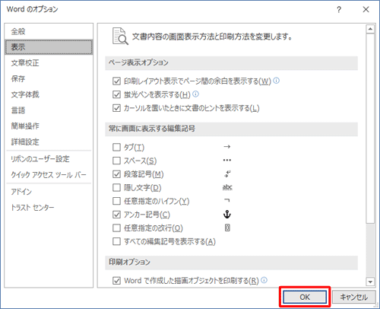Click the scrollbar down arrow
The height and width of the screenshot is (309, 380).
tap(370, 282)
